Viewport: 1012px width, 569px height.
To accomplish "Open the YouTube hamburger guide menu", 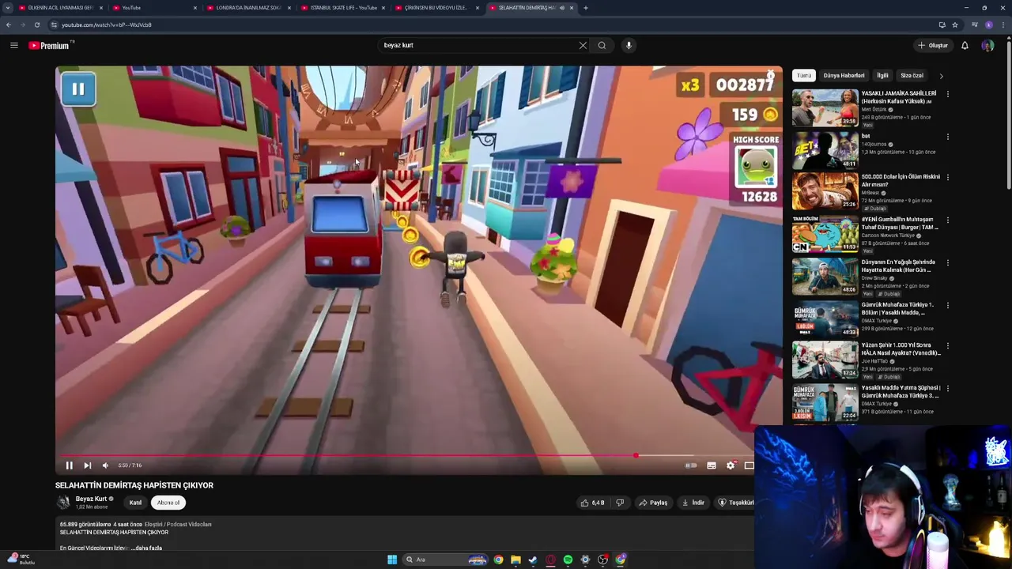I will tap(13, 45).
